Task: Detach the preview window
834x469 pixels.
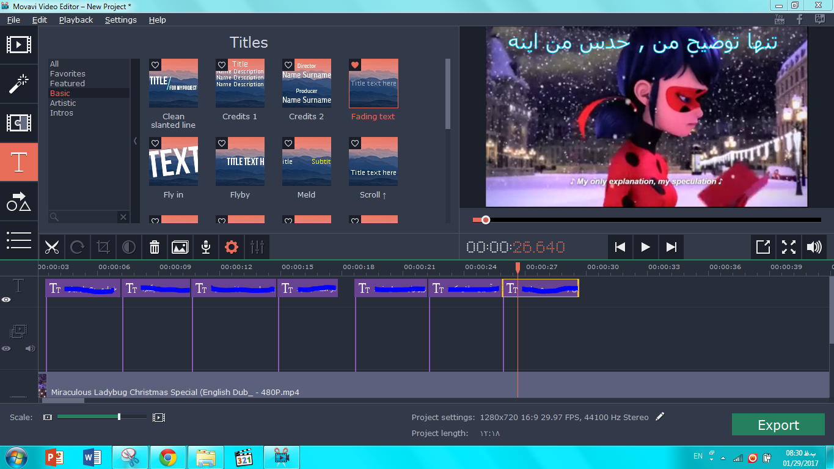Action: [x=763, y=247]
